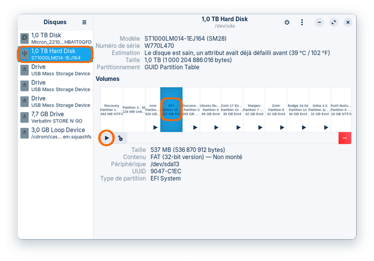Screen dimensions: 374x261
Task: Select the Recovery Partition 1 volume
Action: (x=111, y=109)
